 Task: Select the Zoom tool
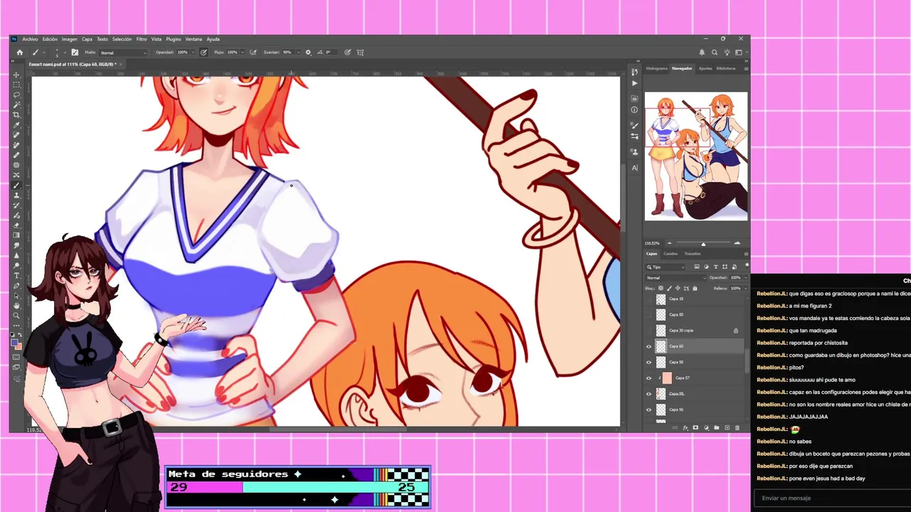(x=16, y=317)
